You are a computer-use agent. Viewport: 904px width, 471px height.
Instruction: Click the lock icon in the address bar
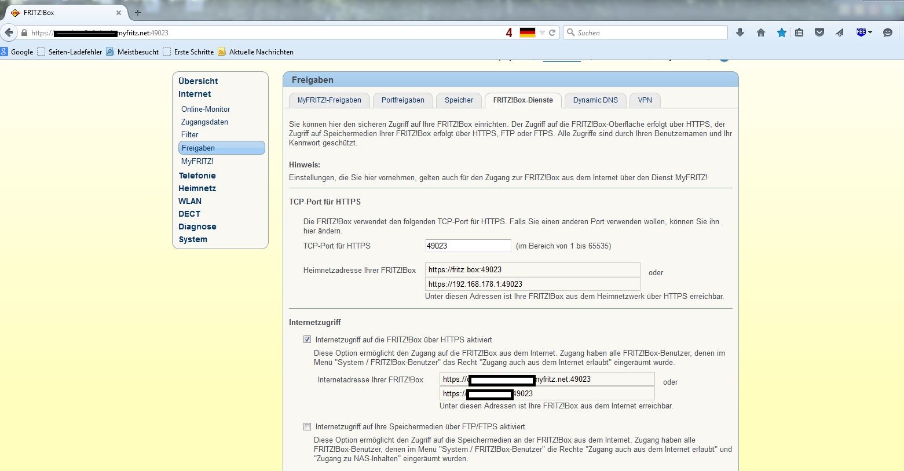[24, 33]
